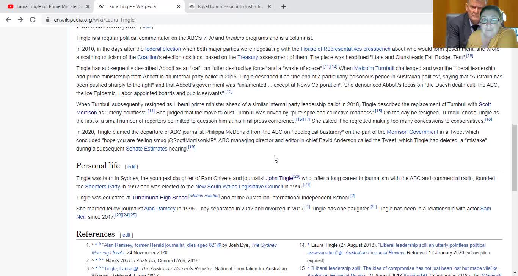Follow the Coalition link
This screenshot has width=518, height=276.
pyautogui.click(x=148, y=57)
